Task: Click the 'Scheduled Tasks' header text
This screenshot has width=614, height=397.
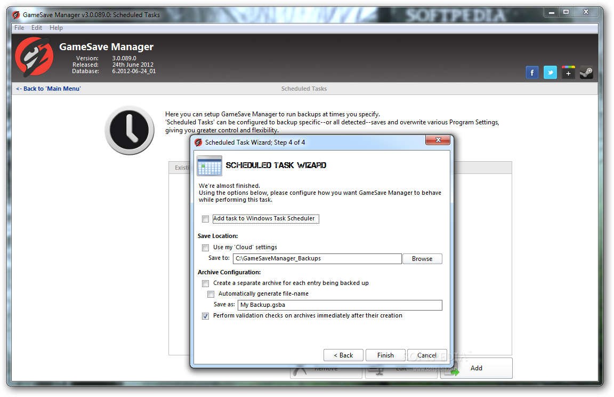Action: click(304, 89)
